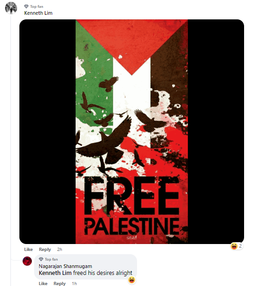The height and width of the screenshot is (286, 257).
Task: Open Kenneth Lim's profile picture avatar
Action: tap(11, 8)
